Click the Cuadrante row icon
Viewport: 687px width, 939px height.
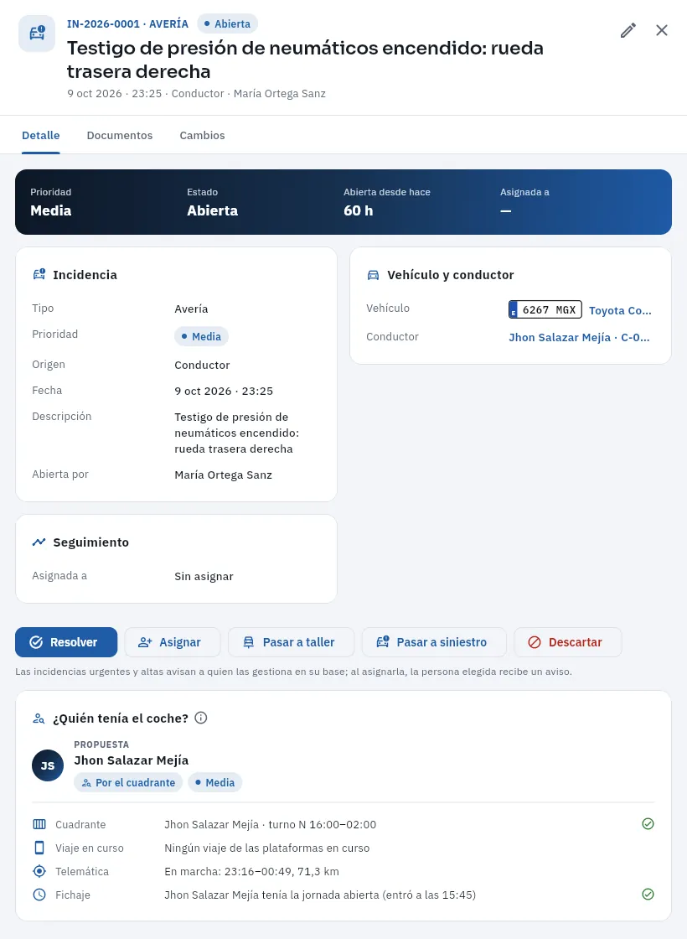39,824
